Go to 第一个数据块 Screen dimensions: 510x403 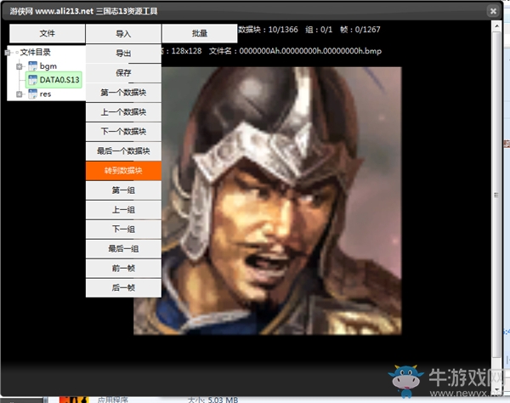(123, 93)
